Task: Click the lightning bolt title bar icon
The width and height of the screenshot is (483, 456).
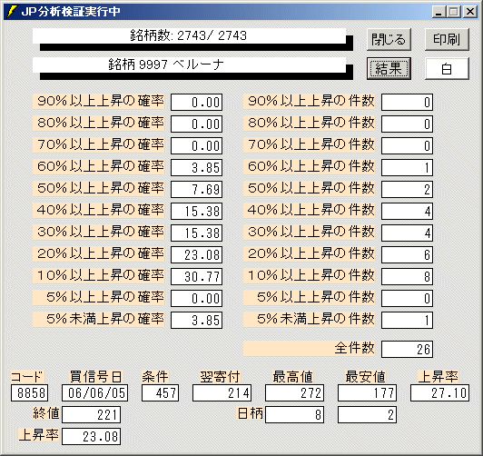Action: [12, 12]
